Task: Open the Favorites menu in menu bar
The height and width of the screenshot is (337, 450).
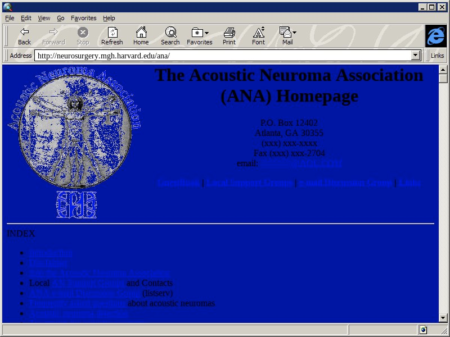Action: tap(83, 18)
